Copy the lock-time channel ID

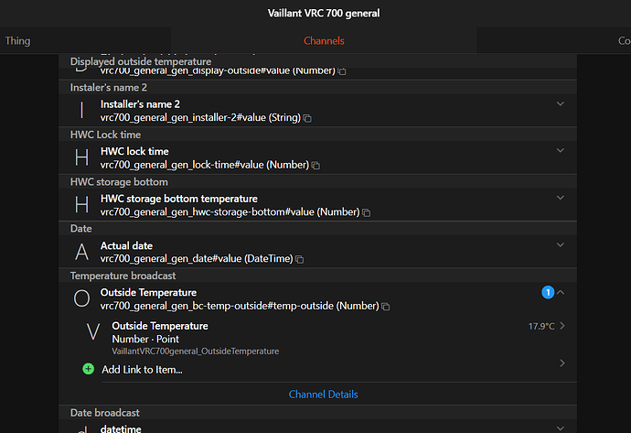pyautogui.click(x=315, y=166)
